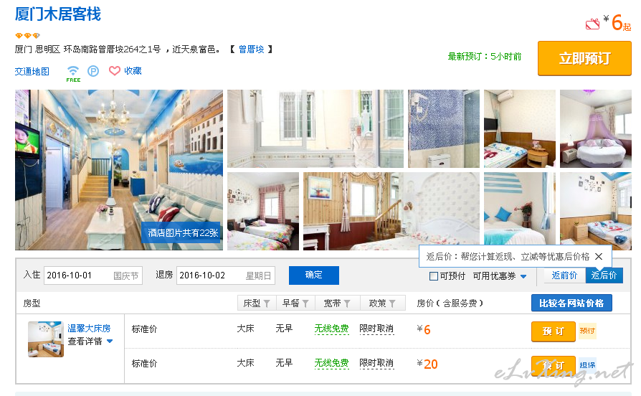Click the 立即预订 booking button

point(584,58)
